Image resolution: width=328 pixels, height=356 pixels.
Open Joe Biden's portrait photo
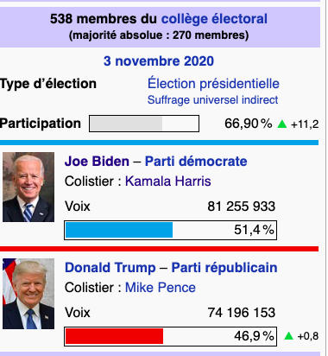pos(28,187)
